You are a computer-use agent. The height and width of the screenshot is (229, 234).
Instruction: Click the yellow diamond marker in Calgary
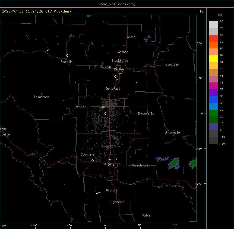[x=110, y=160]
